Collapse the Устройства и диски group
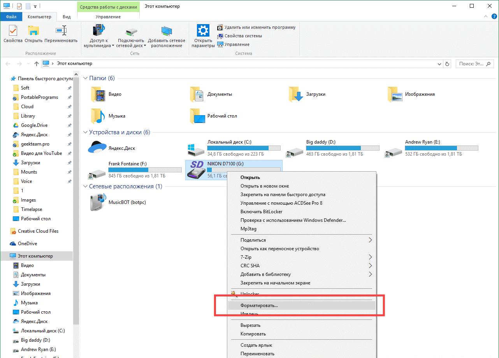The width and height of the screenshot is (499, 358). pos(86,132)
